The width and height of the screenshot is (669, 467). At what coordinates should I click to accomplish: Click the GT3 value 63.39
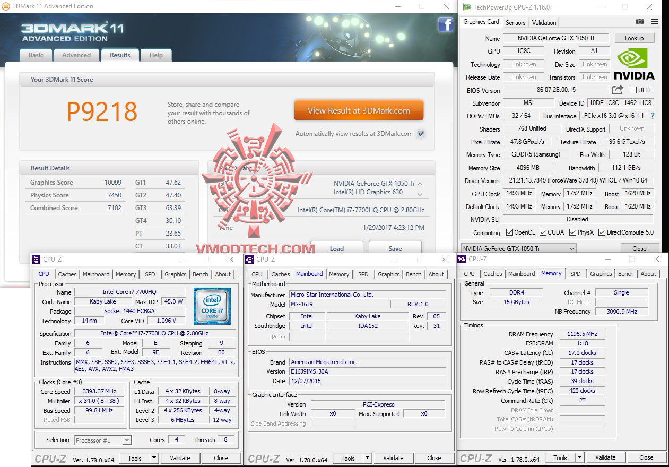point(173,208)
